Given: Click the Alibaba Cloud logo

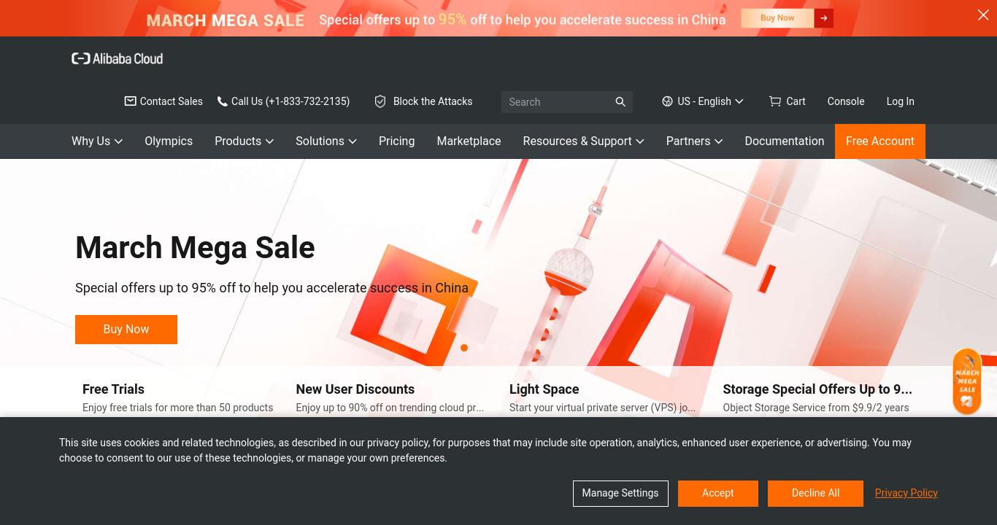Looking at the screenshot, I should pyautogui.click(x=117, y=58).
